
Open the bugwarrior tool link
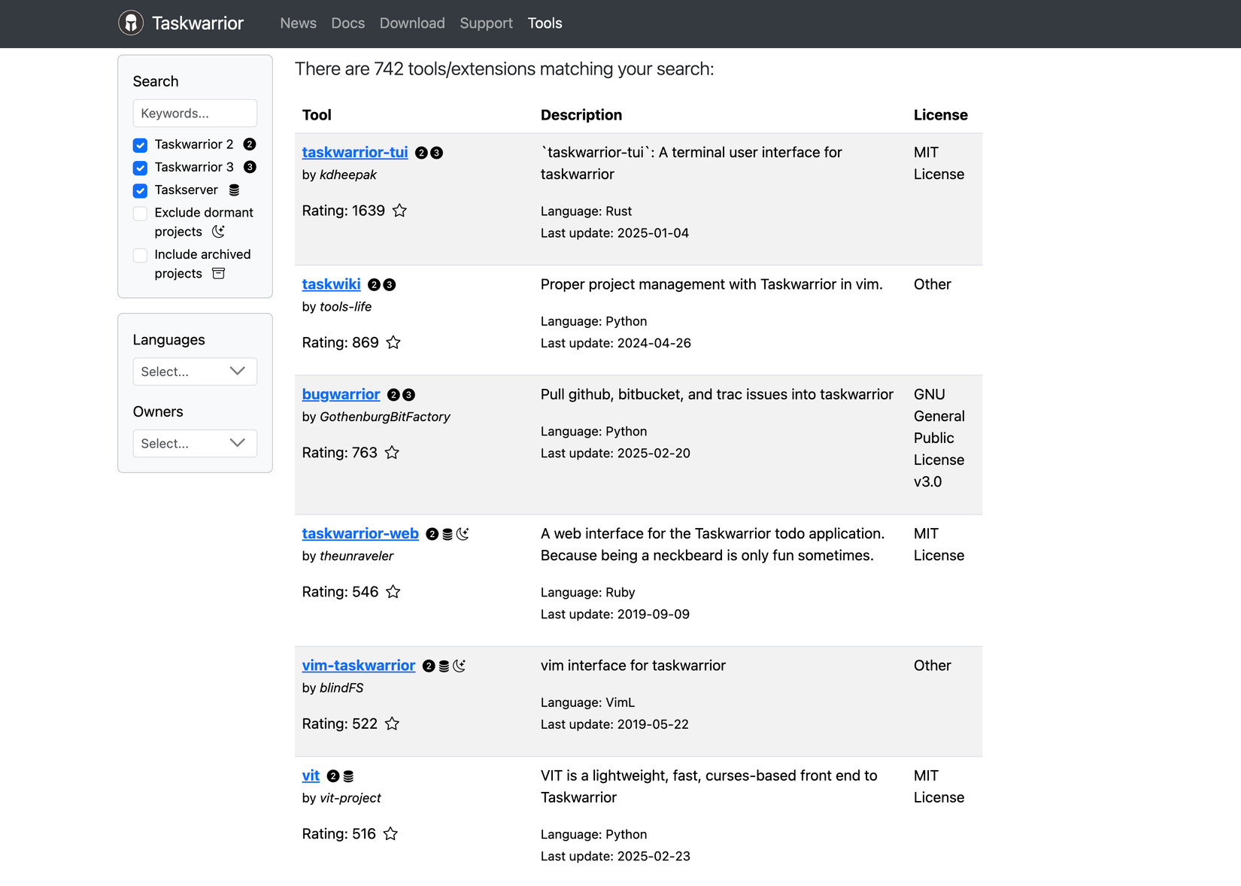(341, 394)
